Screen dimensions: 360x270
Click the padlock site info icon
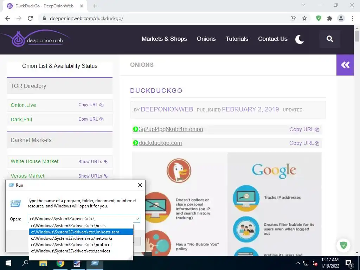44,18
